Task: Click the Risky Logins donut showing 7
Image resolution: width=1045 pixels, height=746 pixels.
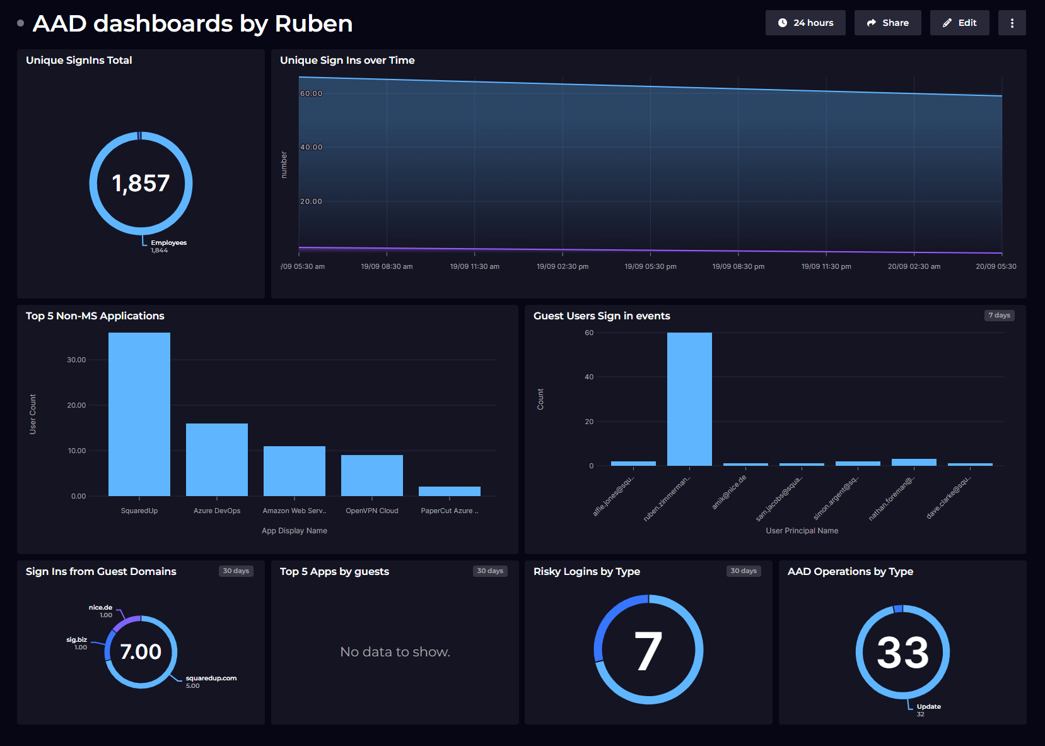Action: click(648, 649)
